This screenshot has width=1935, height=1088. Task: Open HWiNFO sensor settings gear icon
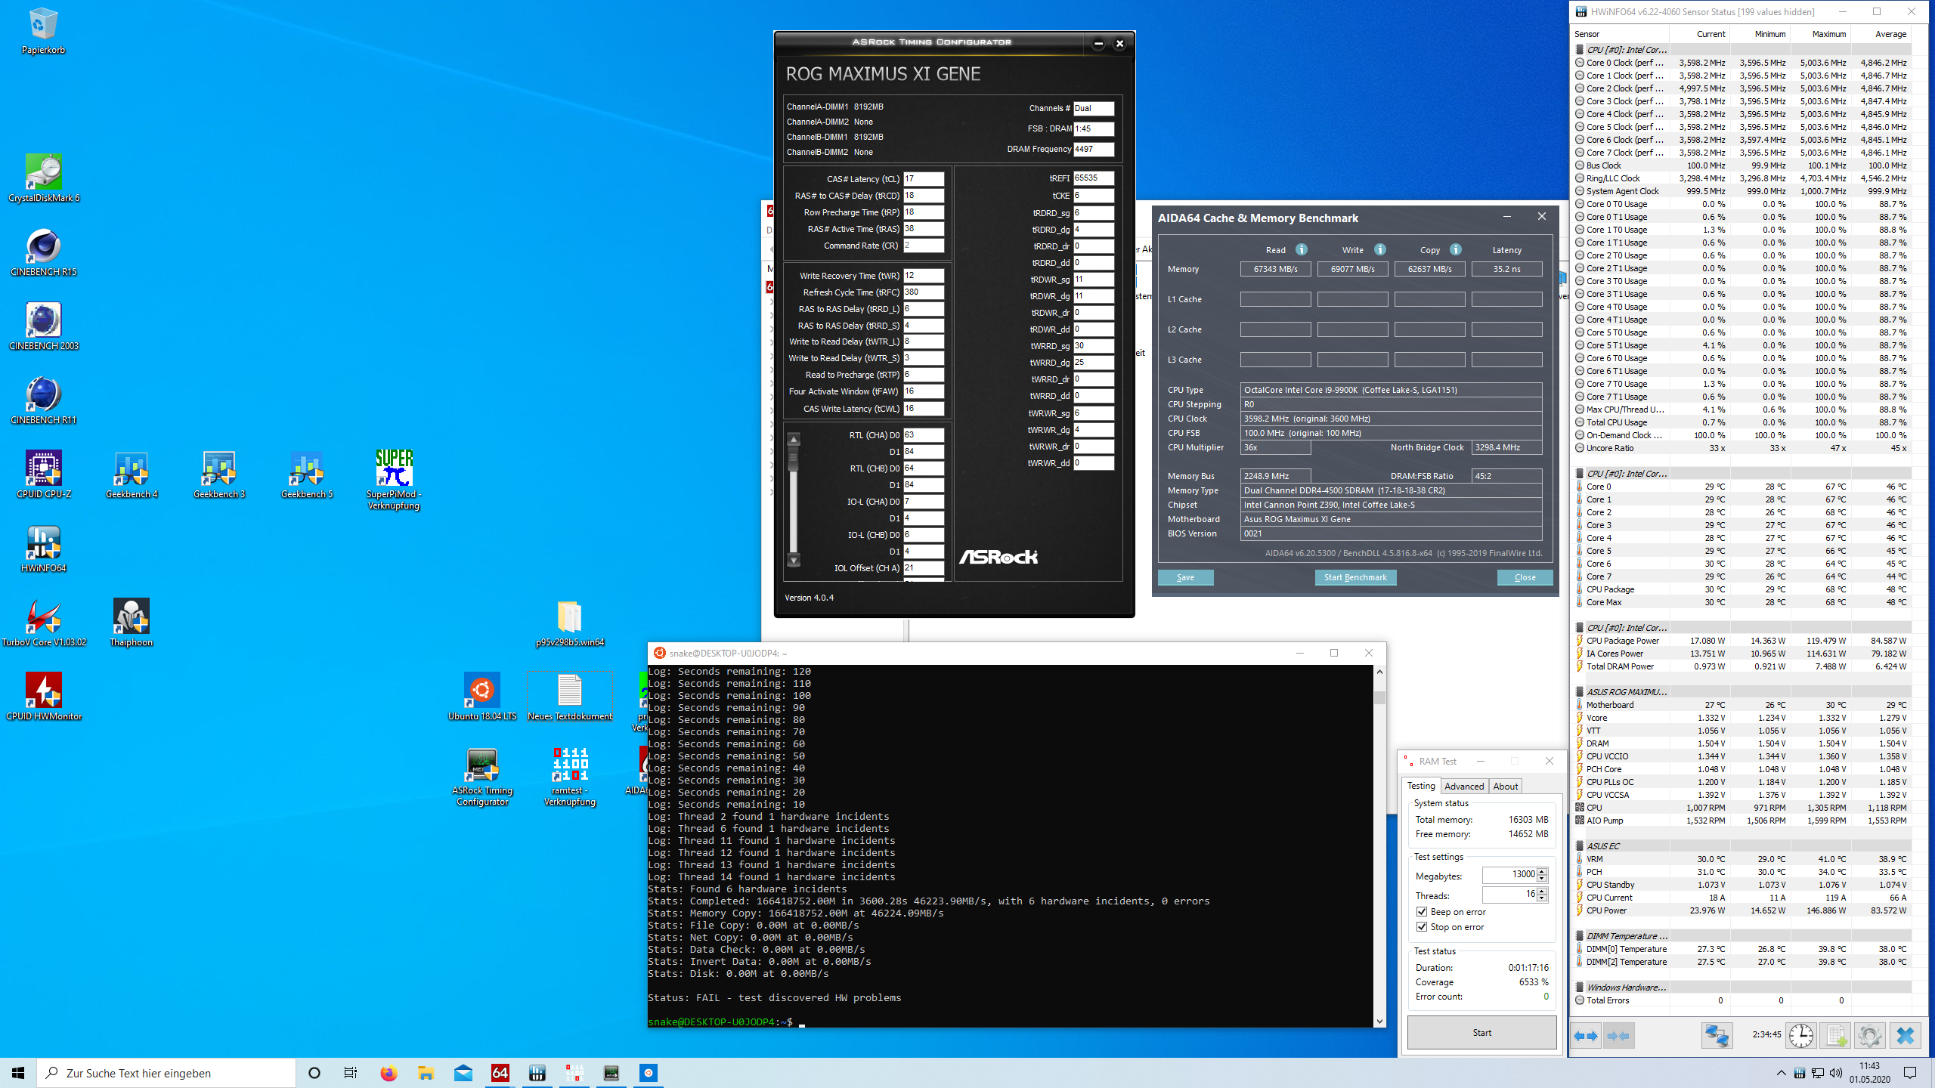pos(1869,1036)
